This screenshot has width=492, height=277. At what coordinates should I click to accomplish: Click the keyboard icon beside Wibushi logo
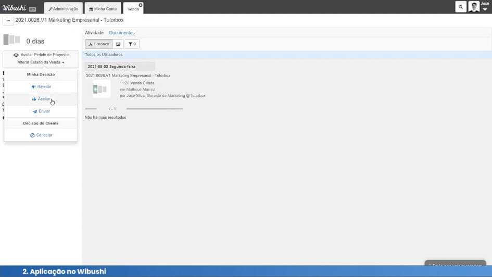click(x=32, y=9)
